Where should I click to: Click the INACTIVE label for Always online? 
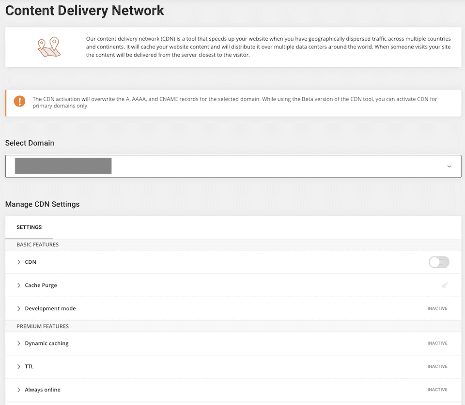click(x=437, y=390)
